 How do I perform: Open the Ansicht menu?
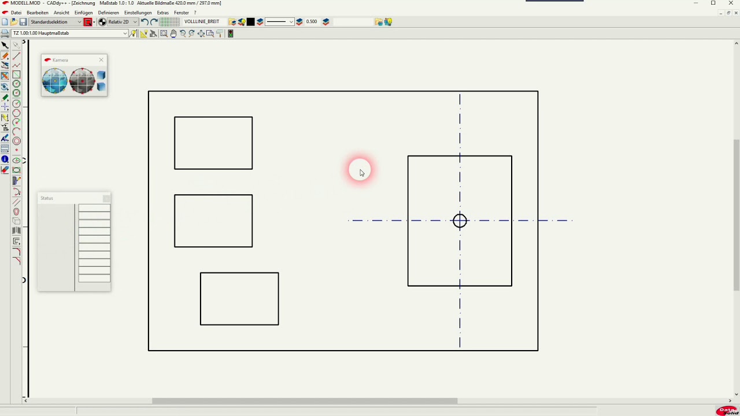61,12
